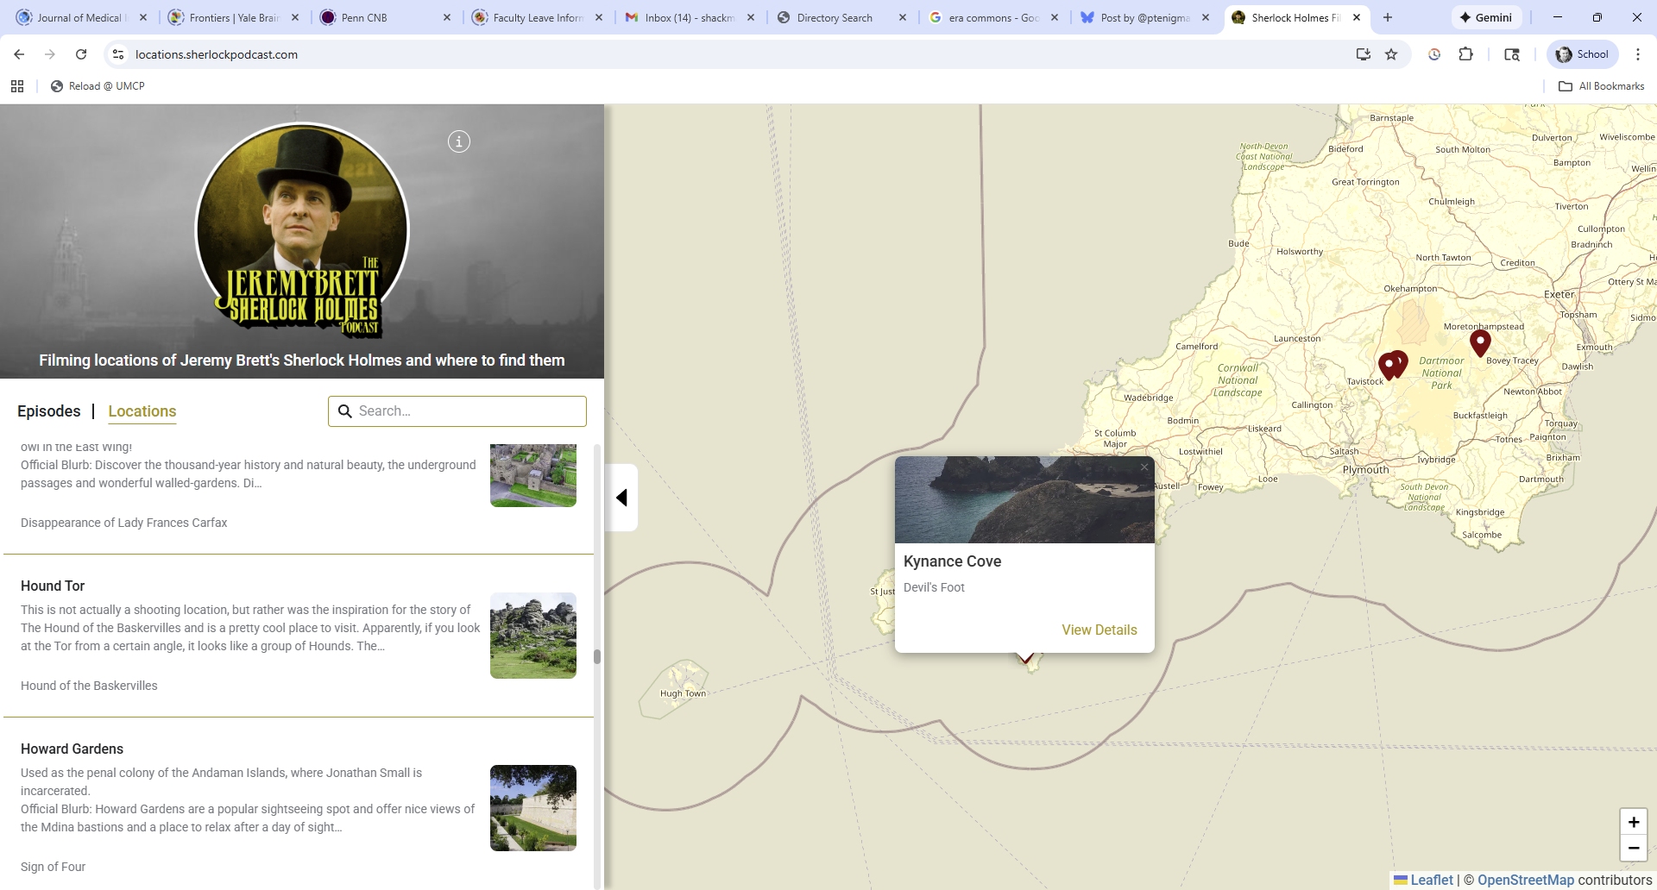Open the browser Extensions menu

(x=1465, y=54)
